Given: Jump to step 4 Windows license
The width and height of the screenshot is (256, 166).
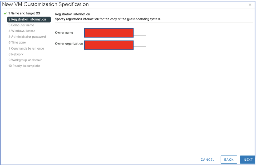Looking at the screenshot, I should (x=22, y=31).
